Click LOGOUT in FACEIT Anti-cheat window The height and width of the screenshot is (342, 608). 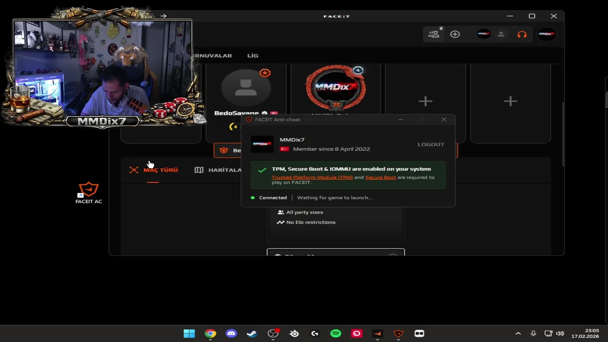click(x=431, y=144)
